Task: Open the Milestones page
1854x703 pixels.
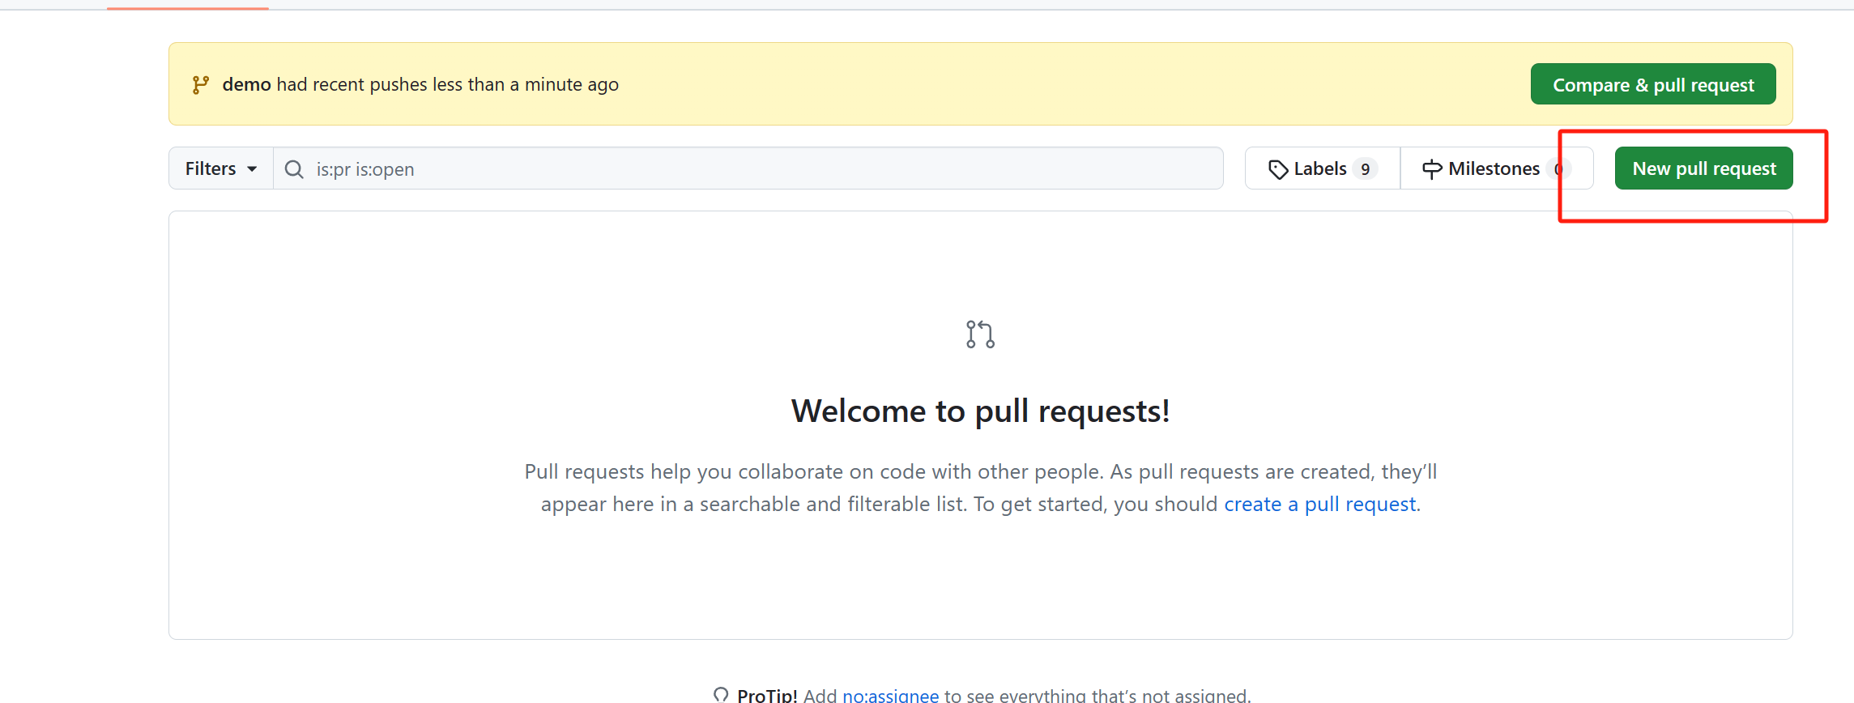Action: pyautogui.click(x=1493, y=168)
